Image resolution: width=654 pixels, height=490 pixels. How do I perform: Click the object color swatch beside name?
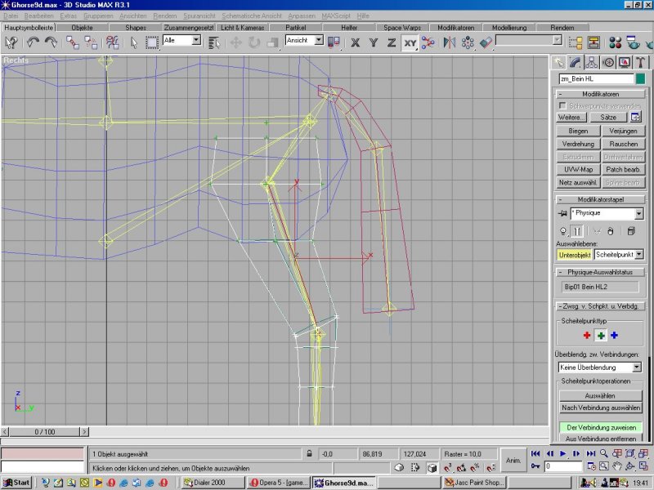tap(640, 78)
